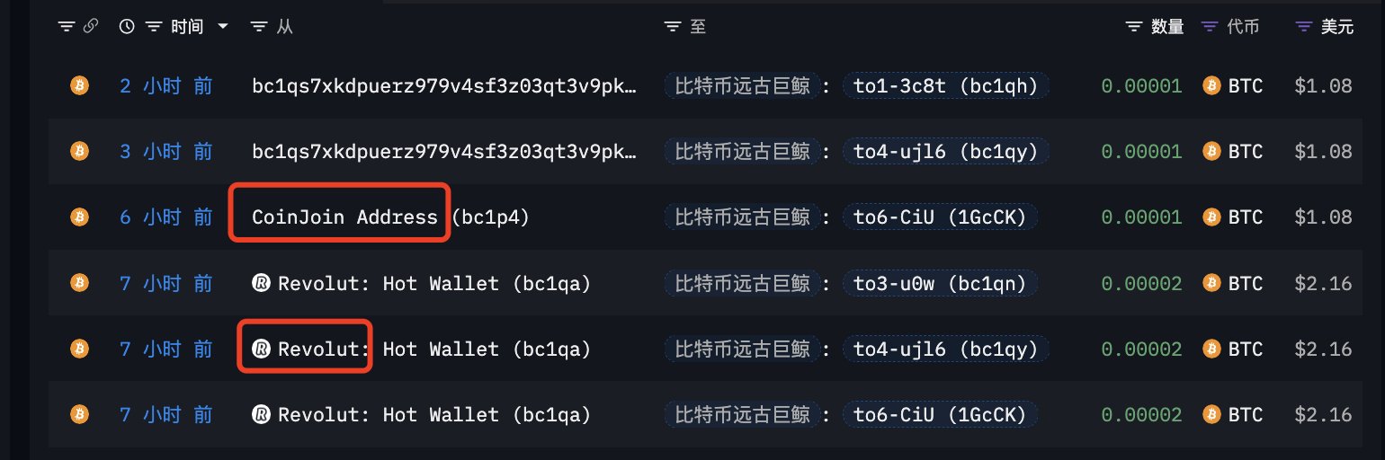This screenshot has width=1385, height=460.
Task: Click Bitcoin icon in the 2 小时 前 row
Action: [x=80, y=86]
